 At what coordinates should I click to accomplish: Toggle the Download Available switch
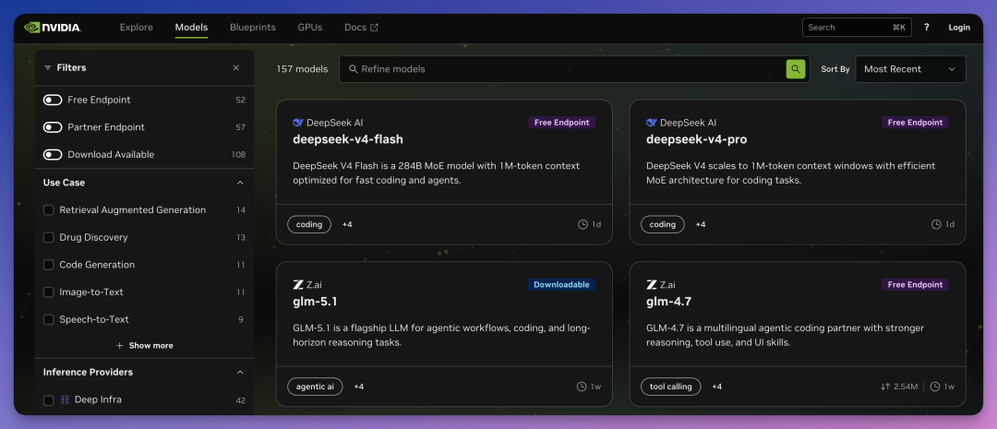point(53,155)
